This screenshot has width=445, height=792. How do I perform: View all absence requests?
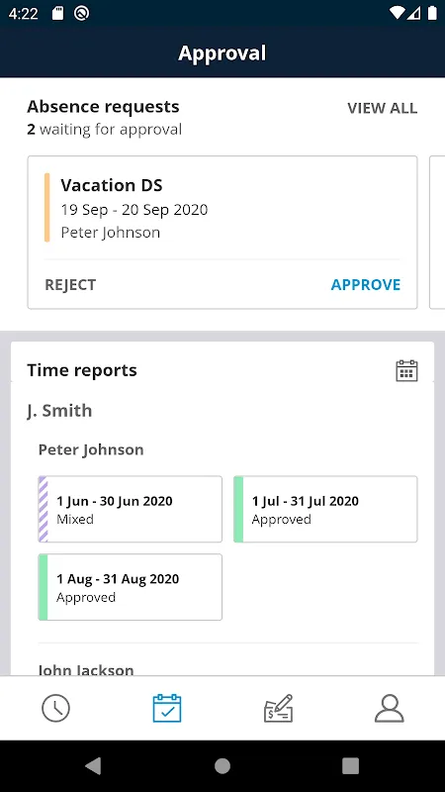(x=382, y=108)
